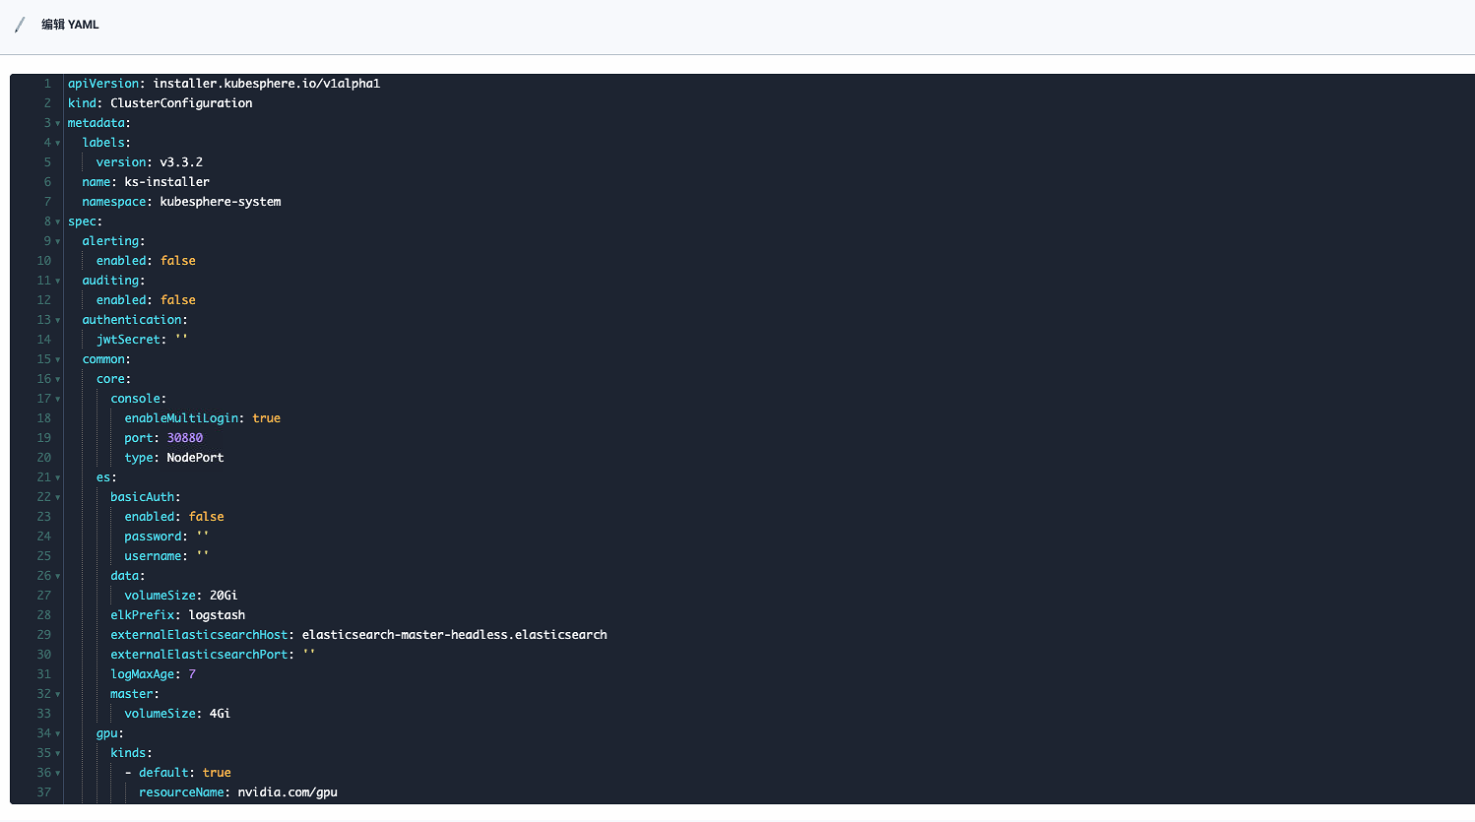Screen dimensions: 1475x822
Task: Collapse the gpu section fold arrow
Action: coord(58,733)
